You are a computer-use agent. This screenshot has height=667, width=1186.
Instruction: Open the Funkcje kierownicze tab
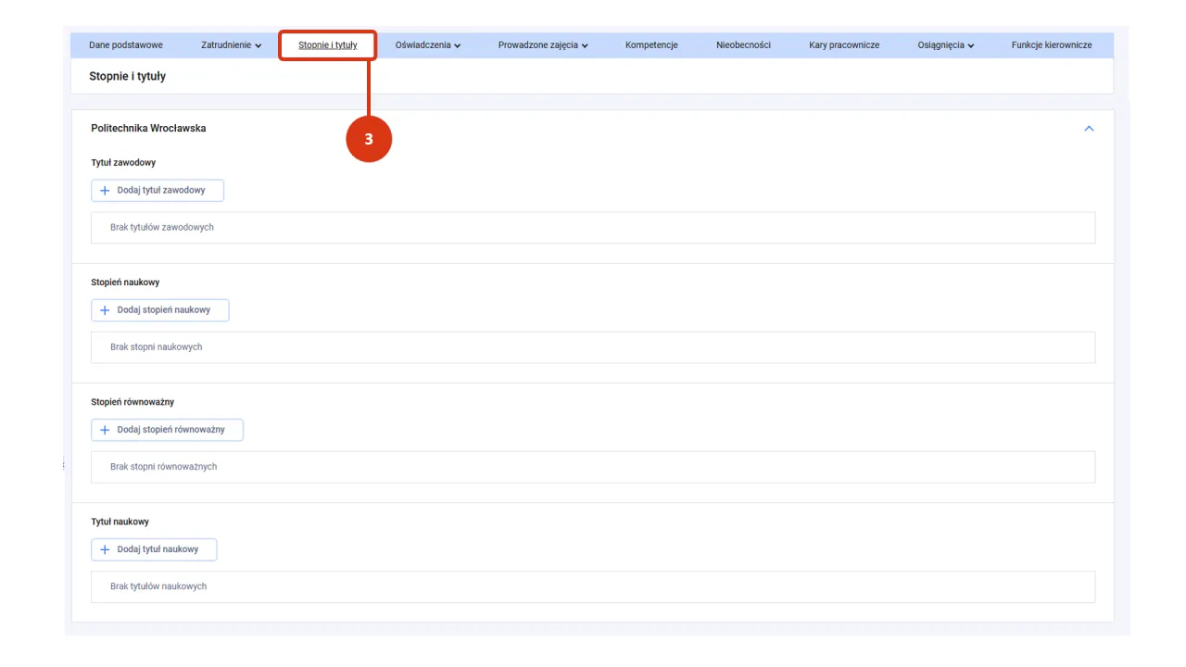pyautogui.click(x=1052, y=45)
